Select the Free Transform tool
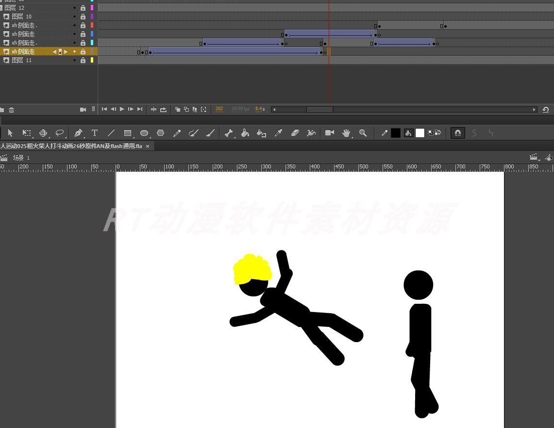Viewport: 554px width, 428px height. coord(27,133)
